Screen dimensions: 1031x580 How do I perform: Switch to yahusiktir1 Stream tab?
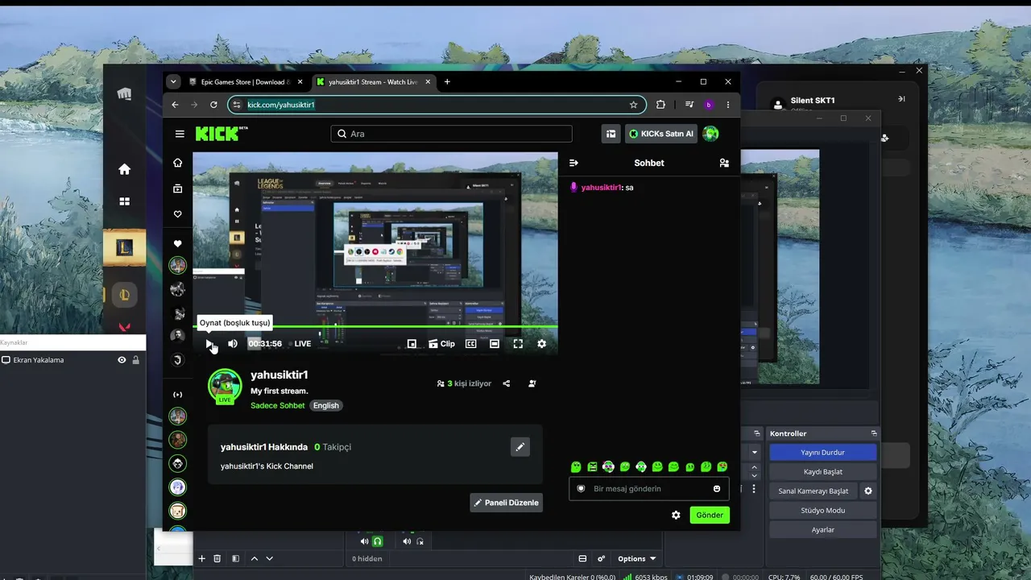tap(374, 81)
